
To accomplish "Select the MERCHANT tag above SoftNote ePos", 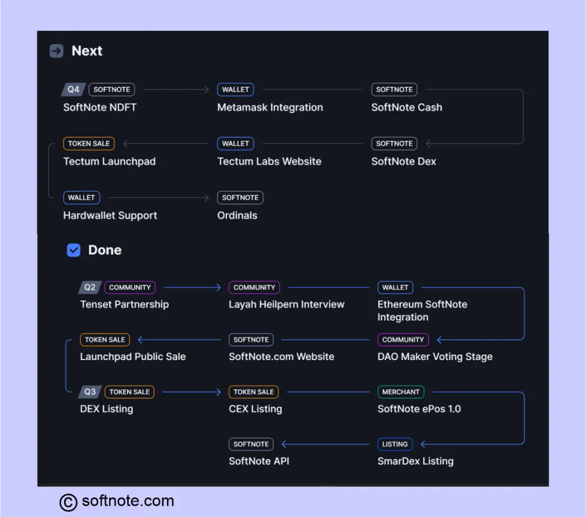I will 401,392.
